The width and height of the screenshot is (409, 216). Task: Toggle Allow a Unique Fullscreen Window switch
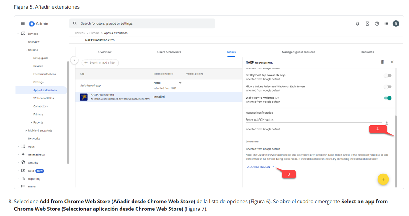point(387,87)
